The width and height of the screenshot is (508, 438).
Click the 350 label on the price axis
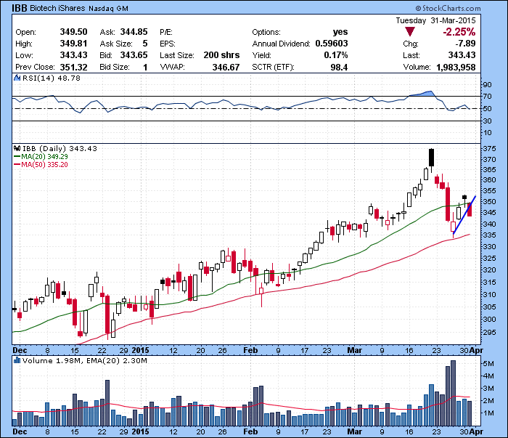489,201
